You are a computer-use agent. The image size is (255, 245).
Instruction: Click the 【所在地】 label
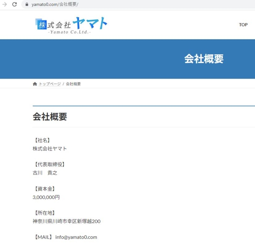point(45,213)
